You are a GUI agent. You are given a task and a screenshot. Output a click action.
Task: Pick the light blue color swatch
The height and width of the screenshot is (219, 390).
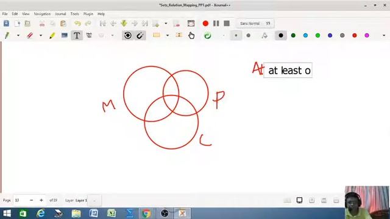(x=305, y=35)
